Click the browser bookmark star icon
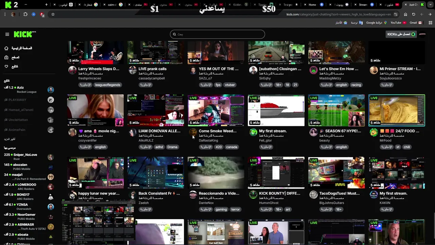 coord(53,14)
